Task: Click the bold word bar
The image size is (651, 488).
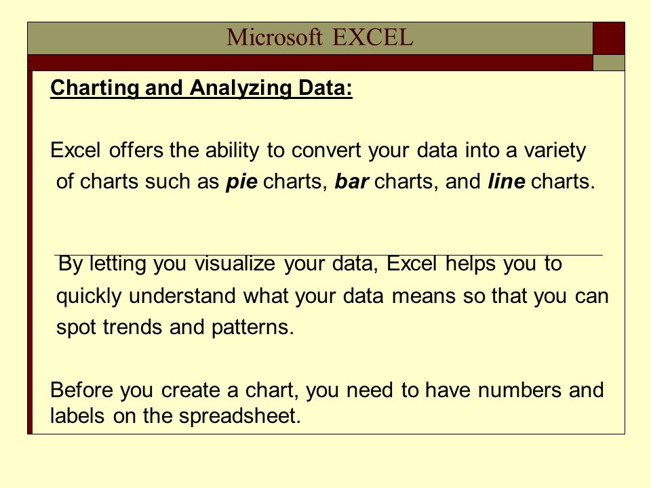Action: 352,182
